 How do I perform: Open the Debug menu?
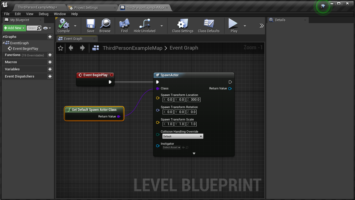[x=44, y=14]
